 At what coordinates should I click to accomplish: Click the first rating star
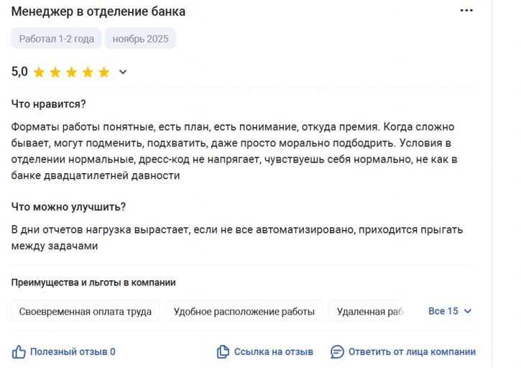[39, 72]
